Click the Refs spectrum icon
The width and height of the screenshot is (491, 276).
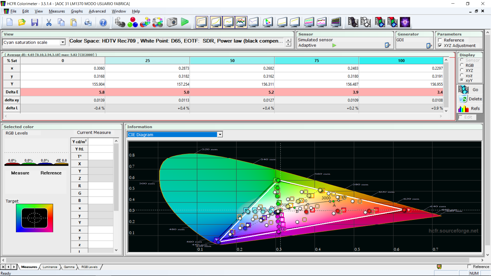[463, 109]
